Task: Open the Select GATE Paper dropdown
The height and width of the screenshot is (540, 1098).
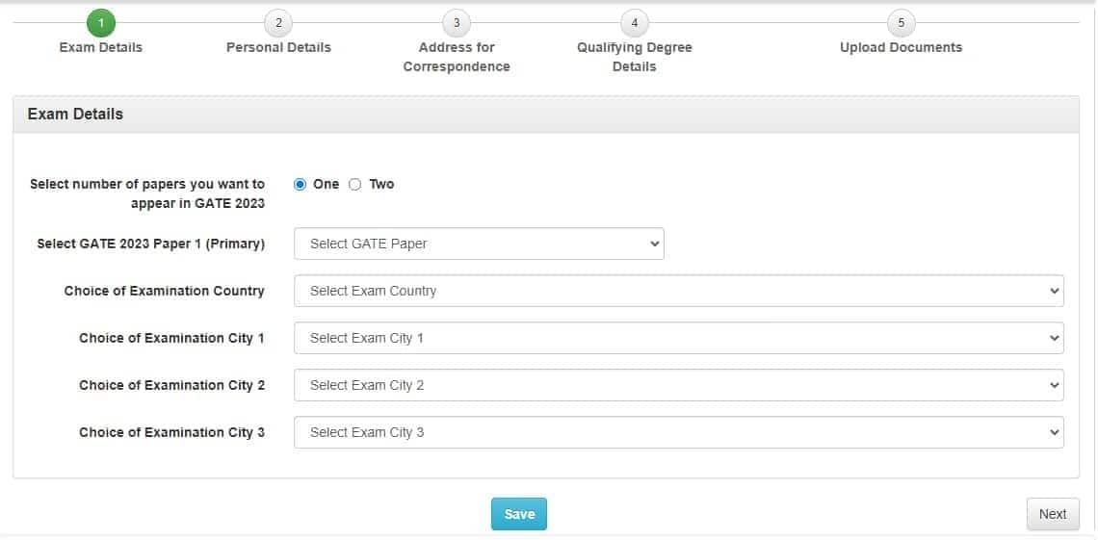Action: tap(479, 244)
